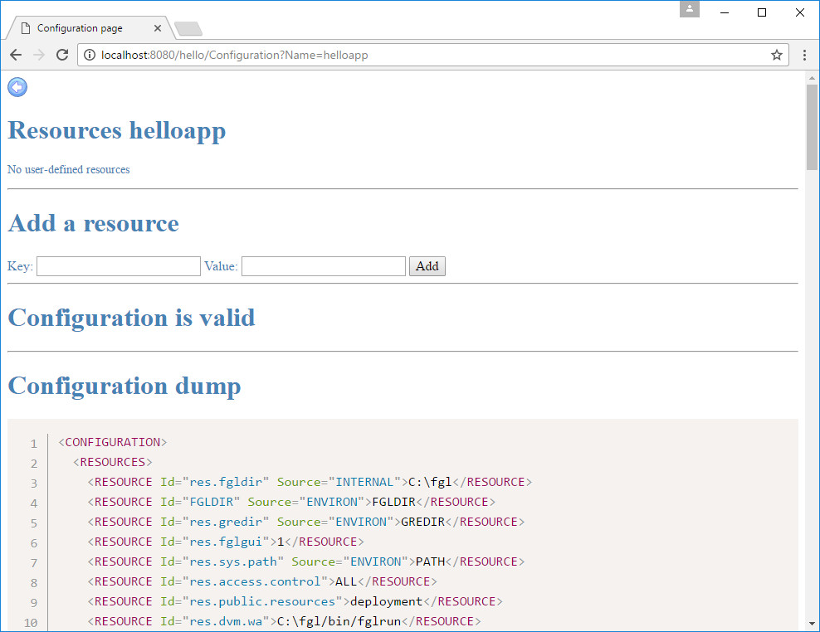Click the browser forward navigation arrow

(x=38, y=55)
